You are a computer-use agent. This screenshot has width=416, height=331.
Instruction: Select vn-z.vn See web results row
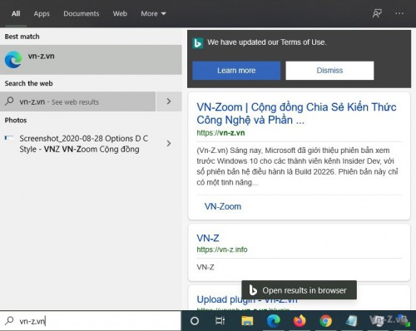tap(77, 101)
